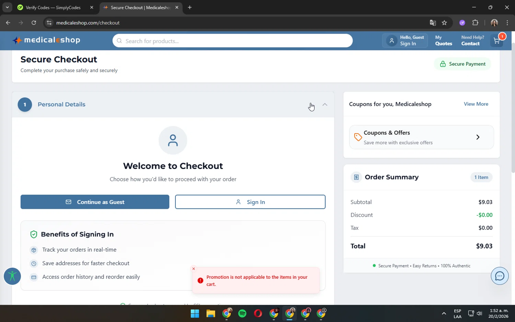Click Save addresses for faster checkout
Screen dimensions: 515x322
[86, 263]
